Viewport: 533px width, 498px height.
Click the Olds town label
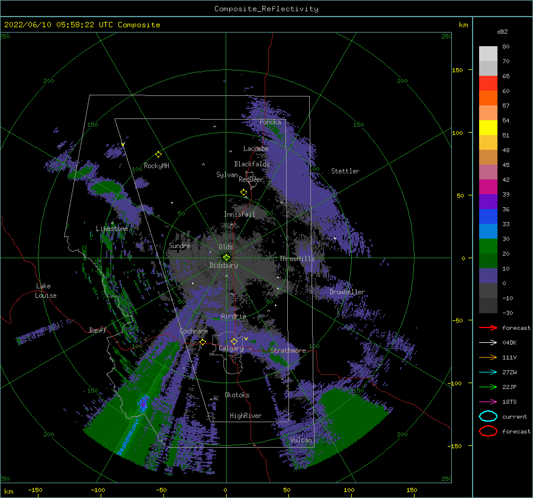[x=226, y=247]
